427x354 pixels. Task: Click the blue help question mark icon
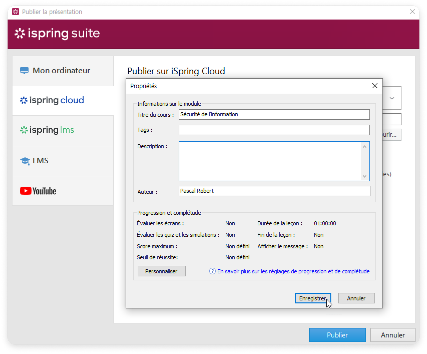click(x=212, y=271)
